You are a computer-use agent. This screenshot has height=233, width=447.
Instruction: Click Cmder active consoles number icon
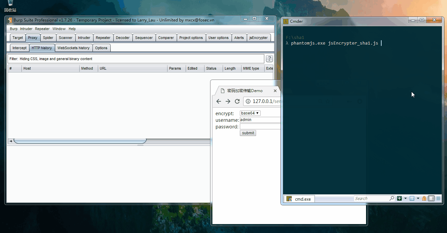click(412, 198)
